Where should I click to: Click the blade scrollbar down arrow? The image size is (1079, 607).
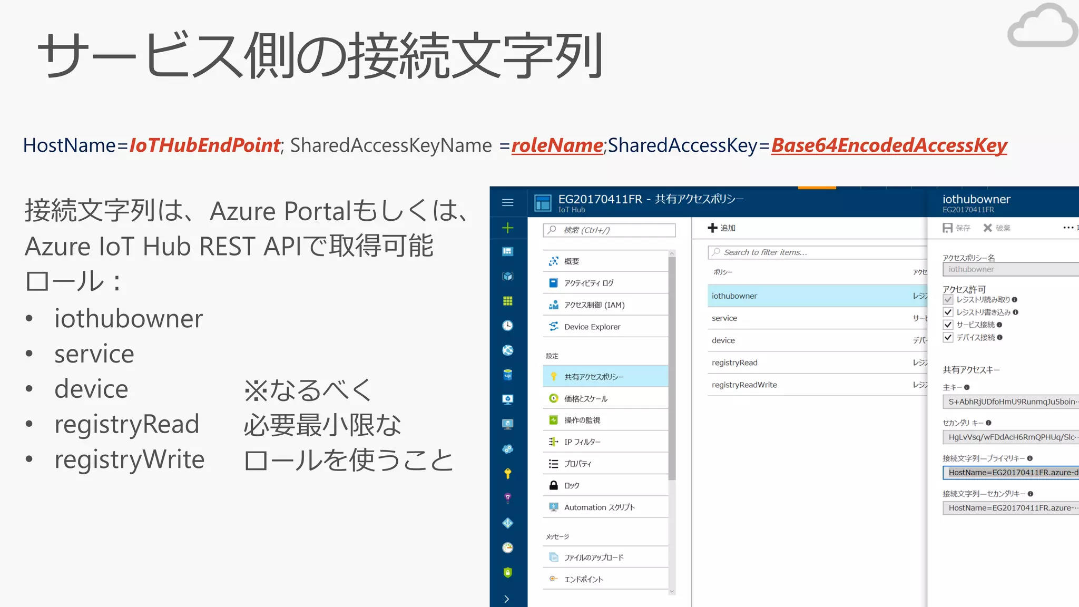[672, 591]
